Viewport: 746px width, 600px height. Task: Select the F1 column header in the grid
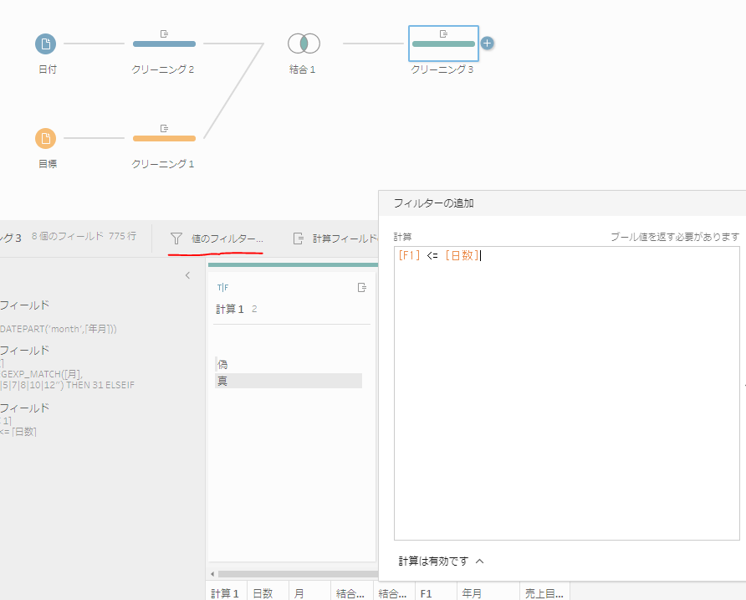pyautogui.click(x=427, y=592)
